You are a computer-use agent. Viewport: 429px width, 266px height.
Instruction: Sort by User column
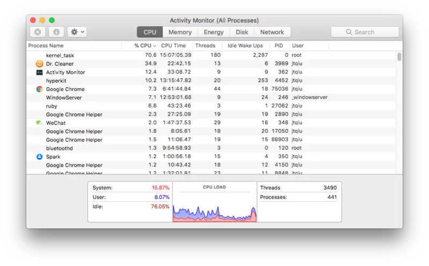coord(298,45)
